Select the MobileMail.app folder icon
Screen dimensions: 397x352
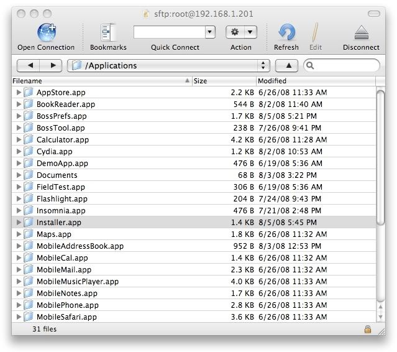click(x=29, y=269)
